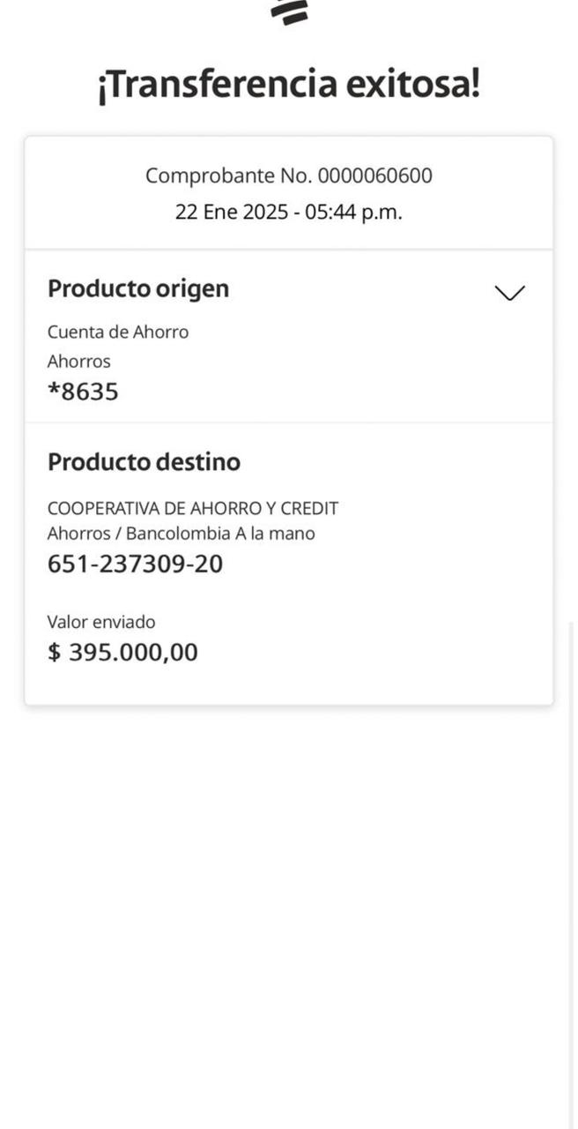The image size is (578, 1129).
Task: Select the destination account 651-237309-20
Action: click(135, 564)
